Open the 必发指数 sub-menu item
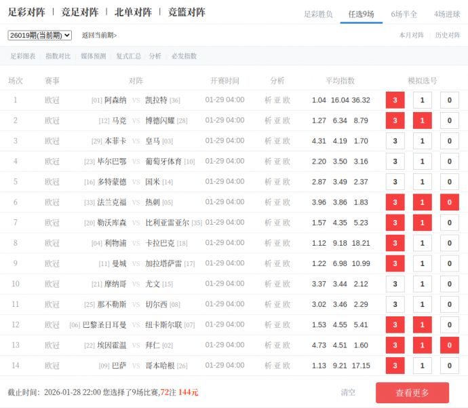Image resolution: width=468 pixels, height=408 pixels. (184, 56)
